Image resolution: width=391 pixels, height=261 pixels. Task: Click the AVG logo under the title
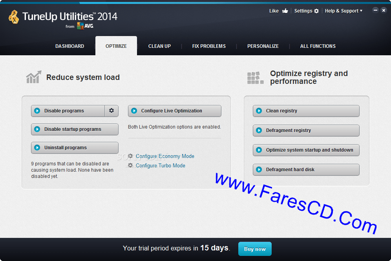pyautogui.click(x=85, y=26)
